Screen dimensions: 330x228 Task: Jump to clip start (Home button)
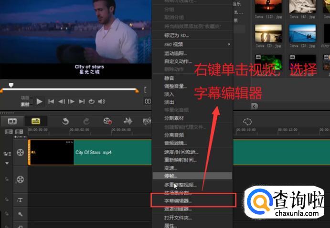pyautogui.click(x=51, y=101)
